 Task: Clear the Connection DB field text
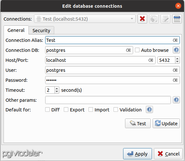click(x=128, y=50)
